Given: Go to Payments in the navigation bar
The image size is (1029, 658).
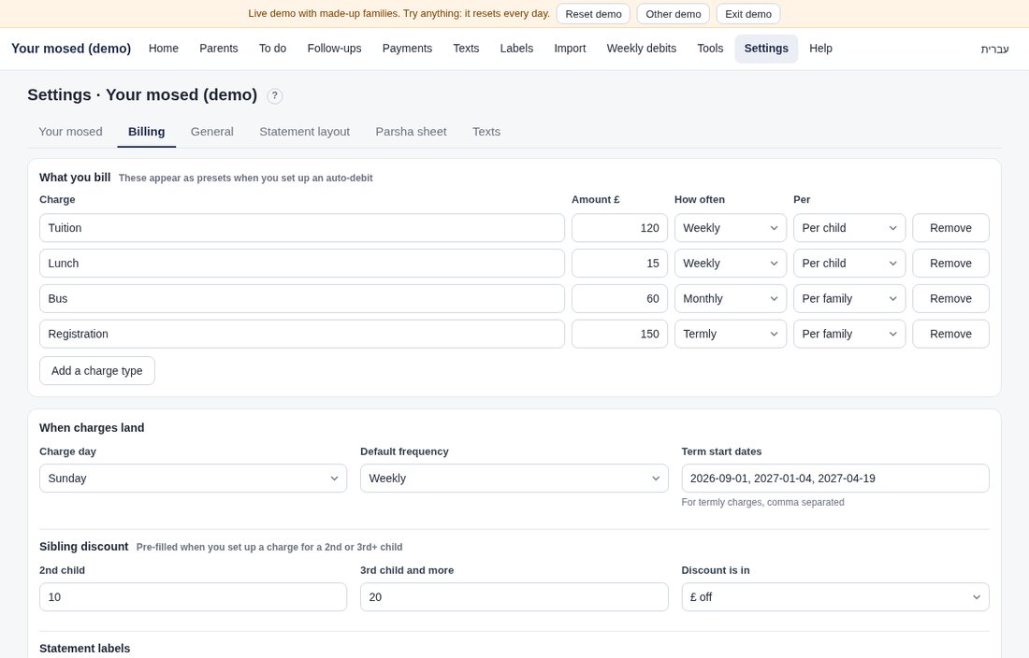Looking at the screenshot, I should coord(407,49).
